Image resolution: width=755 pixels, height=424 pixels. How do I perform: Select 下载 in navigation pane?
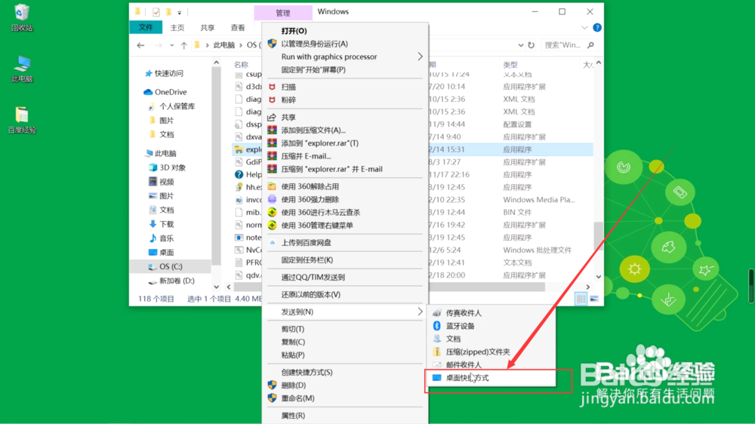coord(162,224)
